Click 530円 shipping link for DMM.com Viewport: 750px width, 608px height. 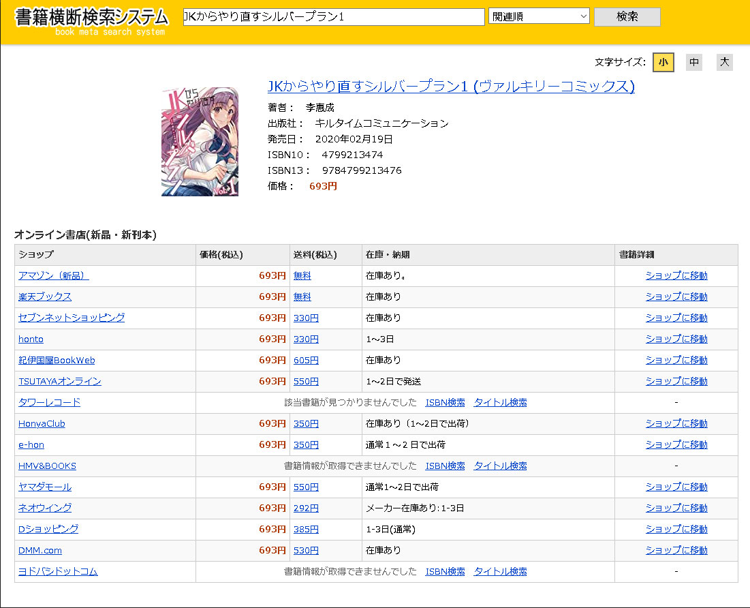pyautogui.click(x=306, y=551)
